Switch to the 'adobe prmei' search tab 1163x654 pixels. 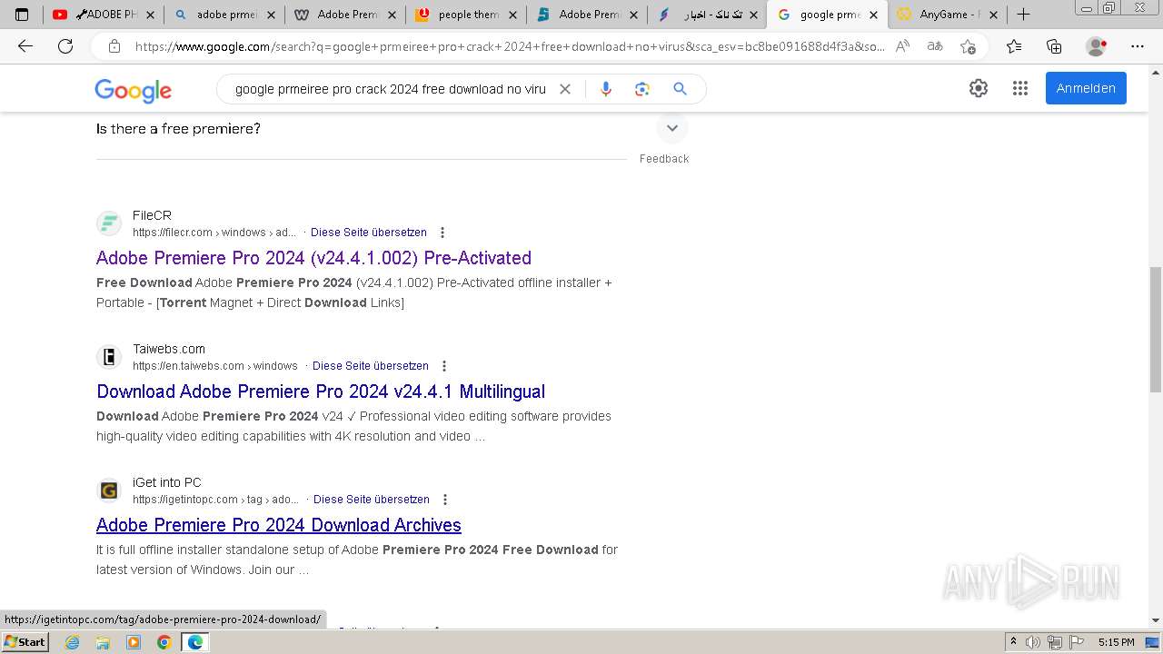pos(224,15)
